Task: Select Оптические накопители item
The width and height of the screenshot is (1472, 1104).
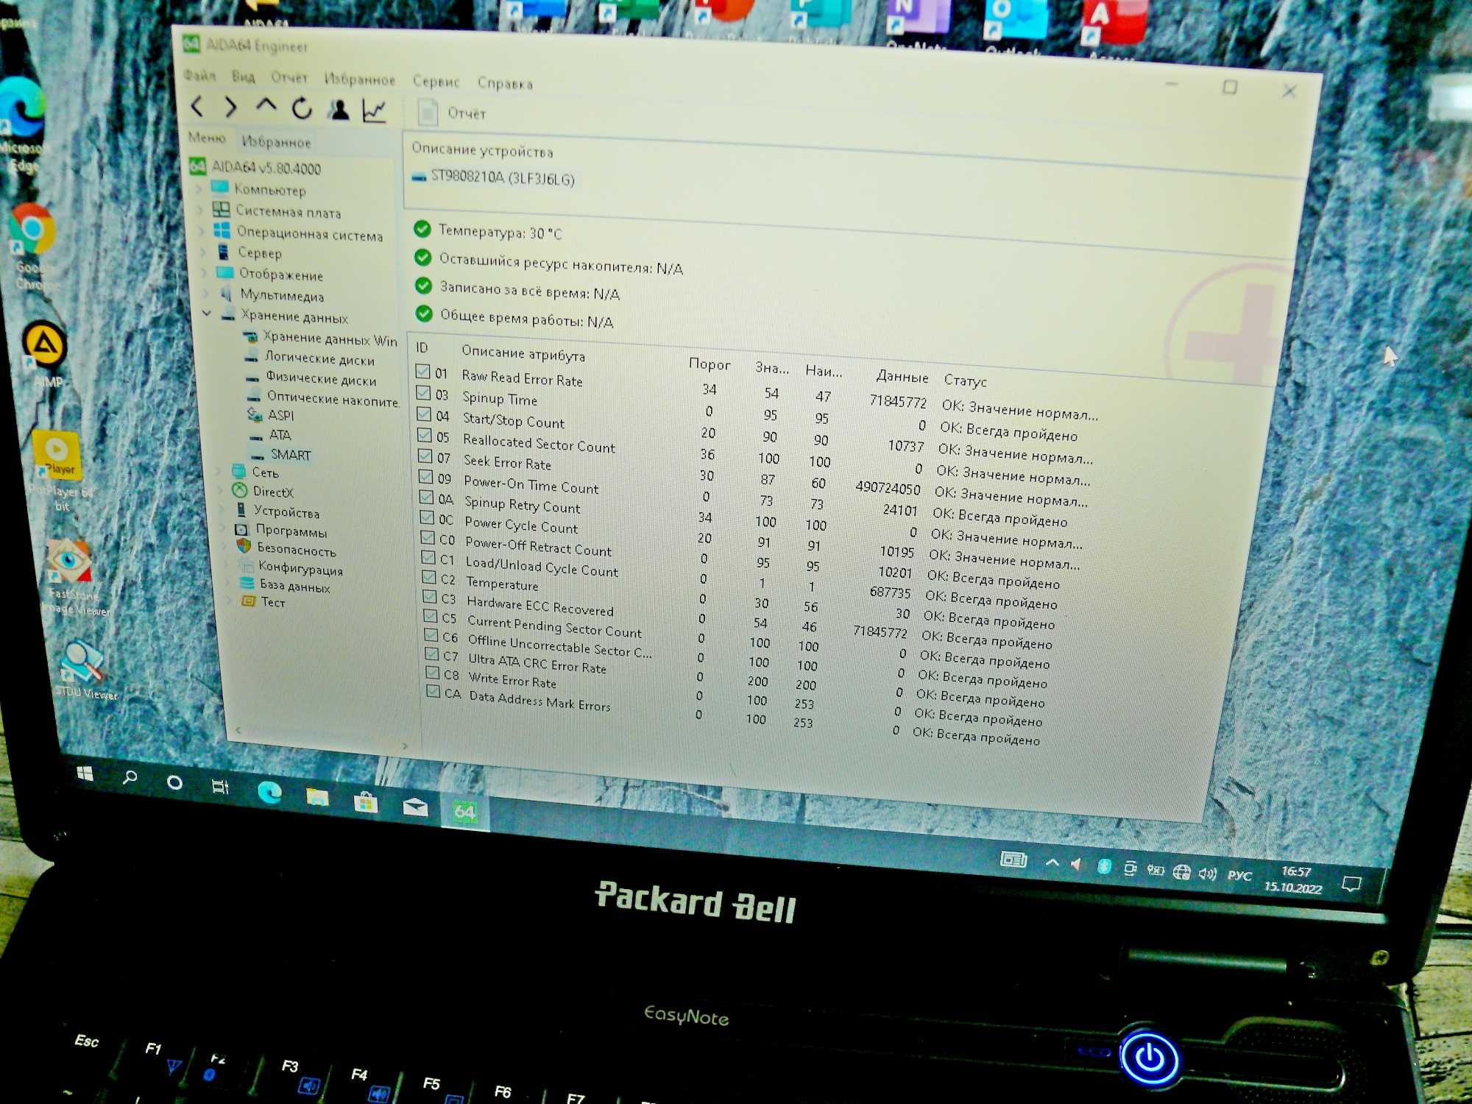Action: (322, 399)
